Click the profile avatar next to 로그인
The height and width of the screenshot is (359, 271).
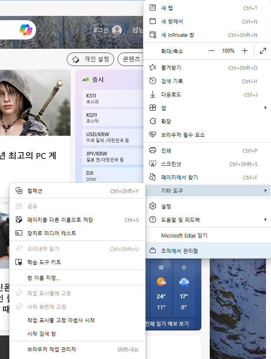[117, 30]
